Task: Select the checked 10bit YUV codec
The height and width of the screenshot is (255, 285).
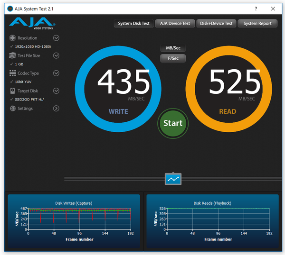Action: click(21, 82)
